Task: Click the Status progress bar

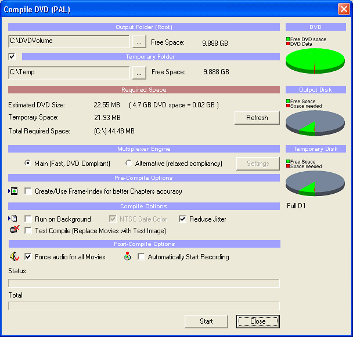Action: point(144,283)
